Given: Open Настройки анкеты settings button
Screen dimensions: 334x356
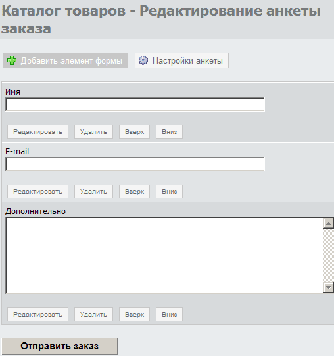Looking at the screenshot, I should (x=181, y=60).
